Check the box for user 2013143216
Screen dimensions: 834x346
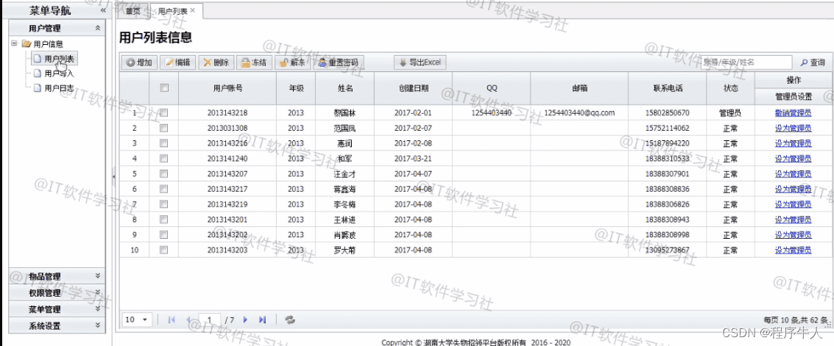coord(164,143)
